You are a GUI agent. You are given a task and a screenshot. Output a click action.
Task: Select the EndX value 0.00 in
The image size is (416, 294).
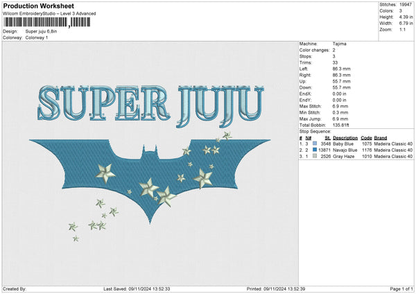339,94
